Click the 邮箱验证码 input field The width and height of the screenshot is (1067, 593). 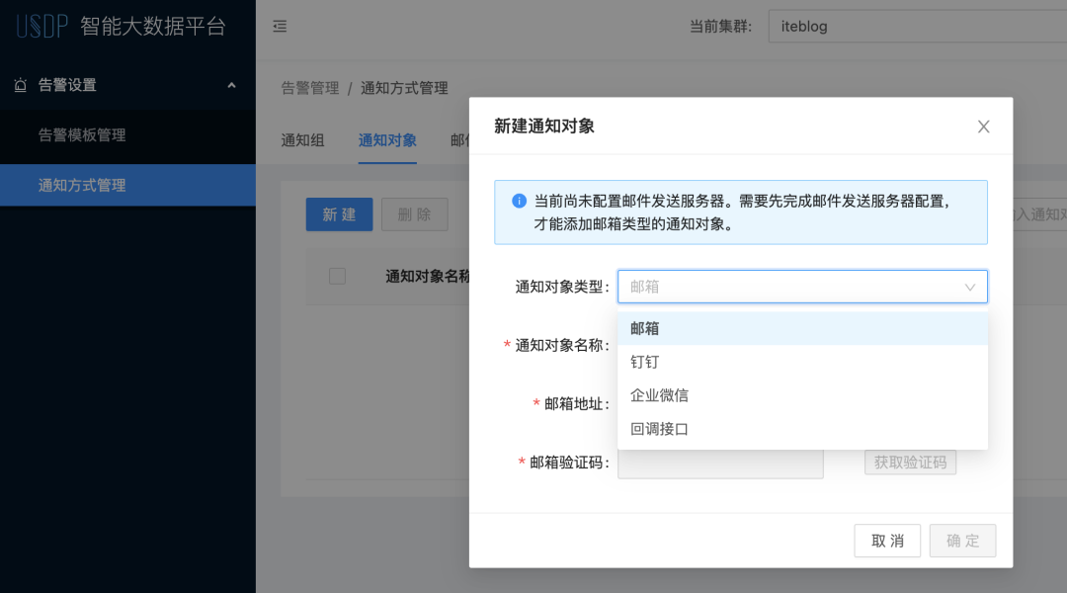[x=720, y=463]
